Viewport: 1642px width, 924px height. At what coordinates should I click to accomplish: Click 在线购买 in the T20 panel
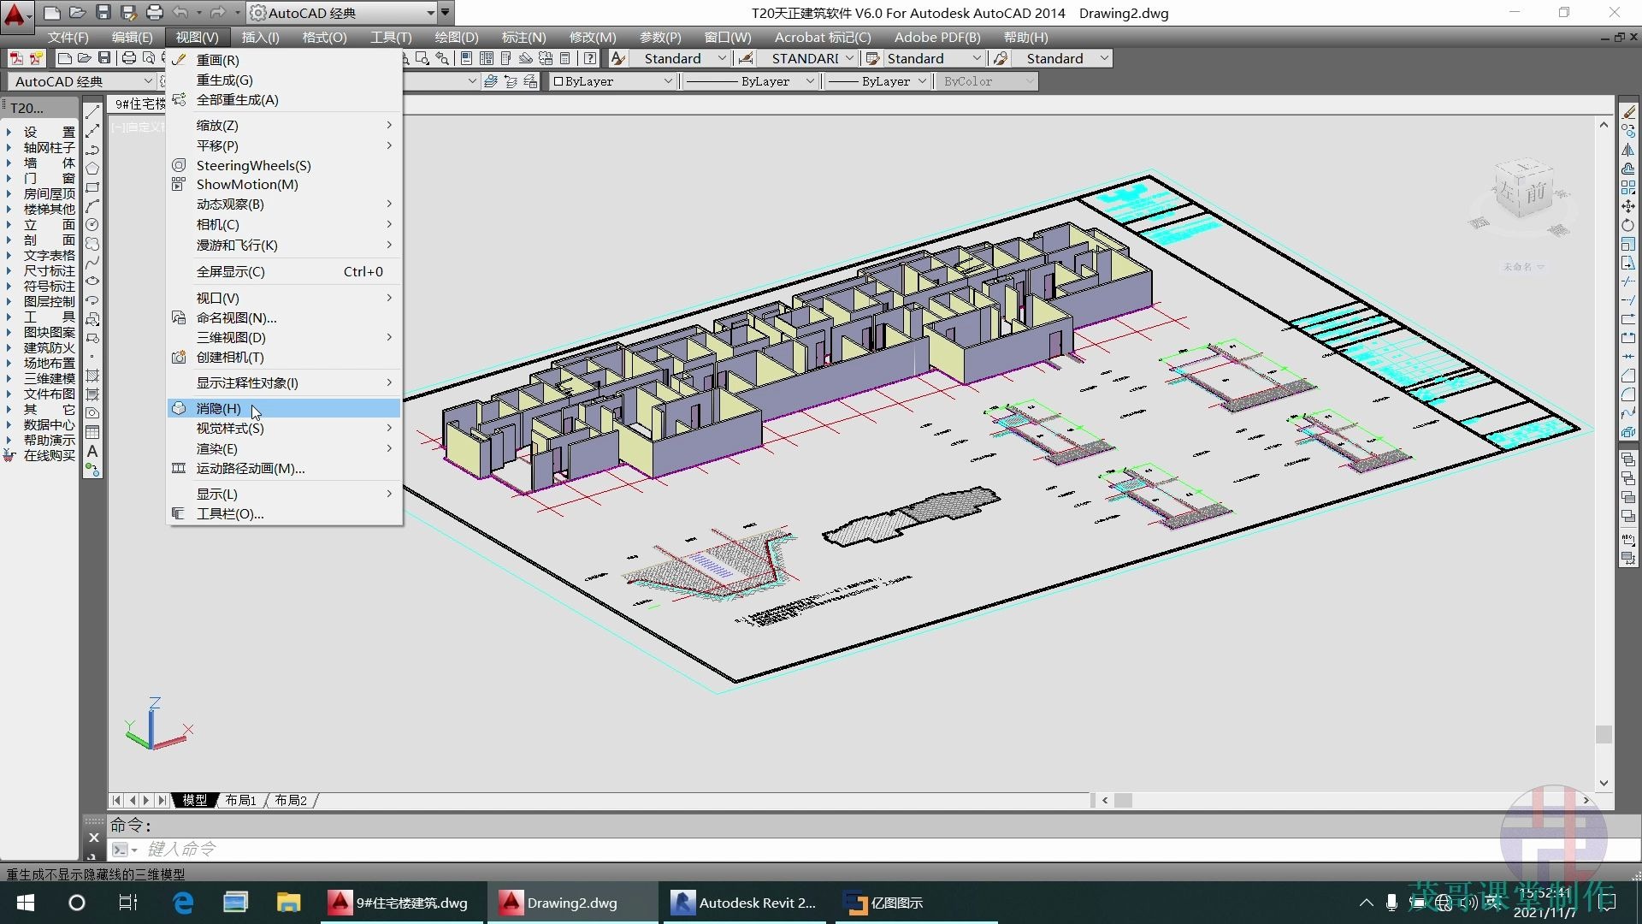[49, 455]
